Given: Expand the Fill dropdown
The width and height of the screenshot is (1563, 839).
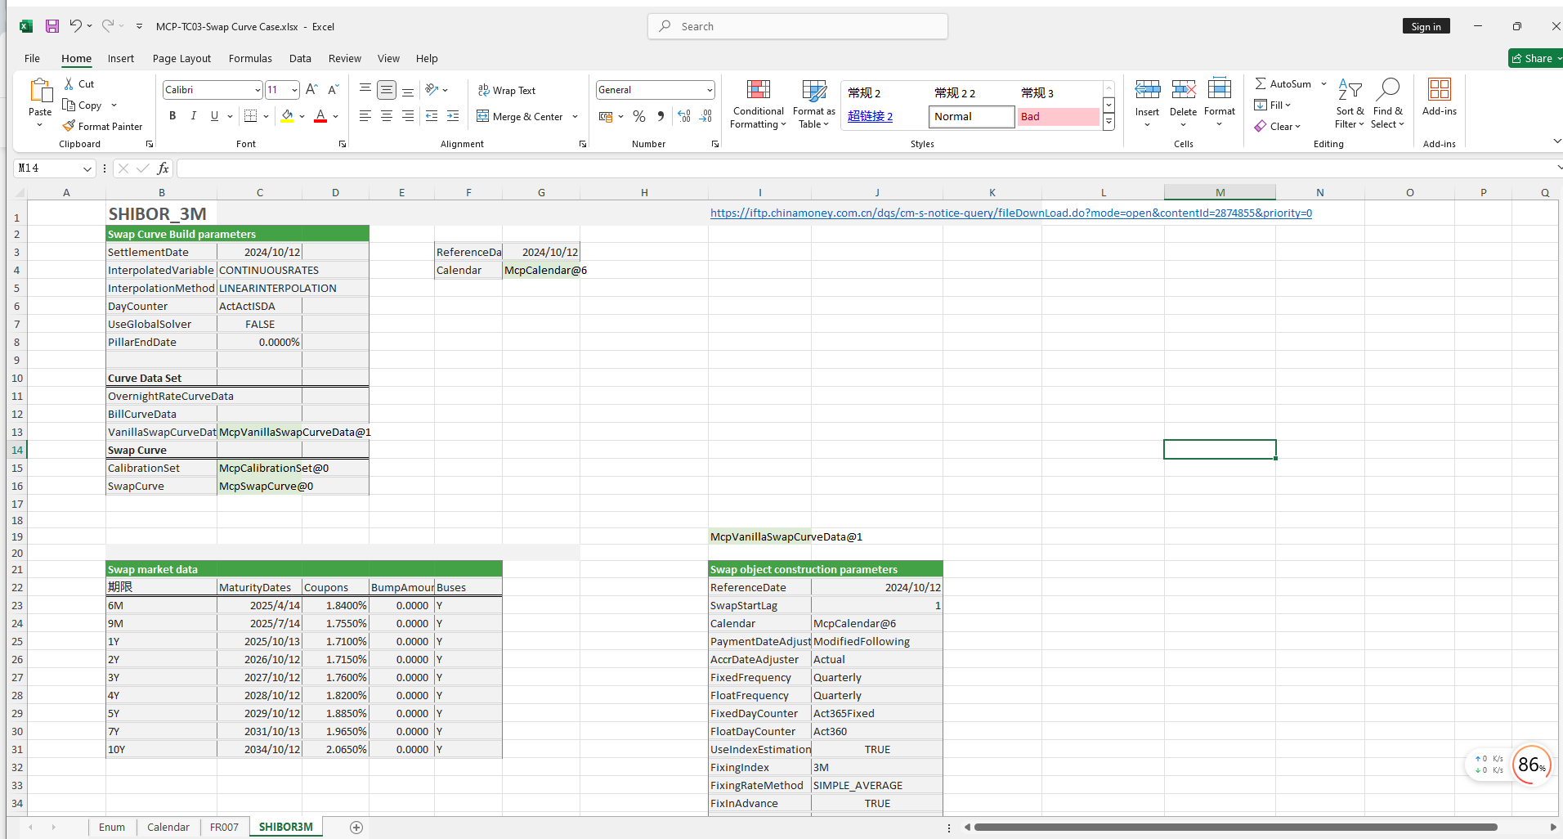Looking at the screenshot, I should [1288, 105].
